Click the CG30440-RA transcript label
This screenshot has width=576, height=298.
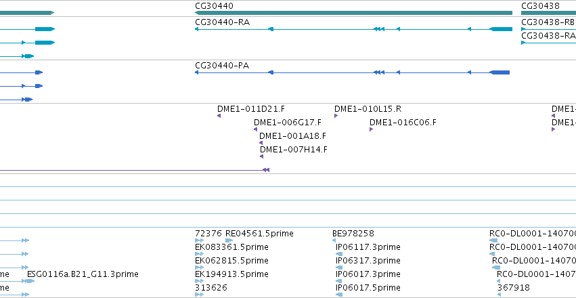[x=222, y=22]
